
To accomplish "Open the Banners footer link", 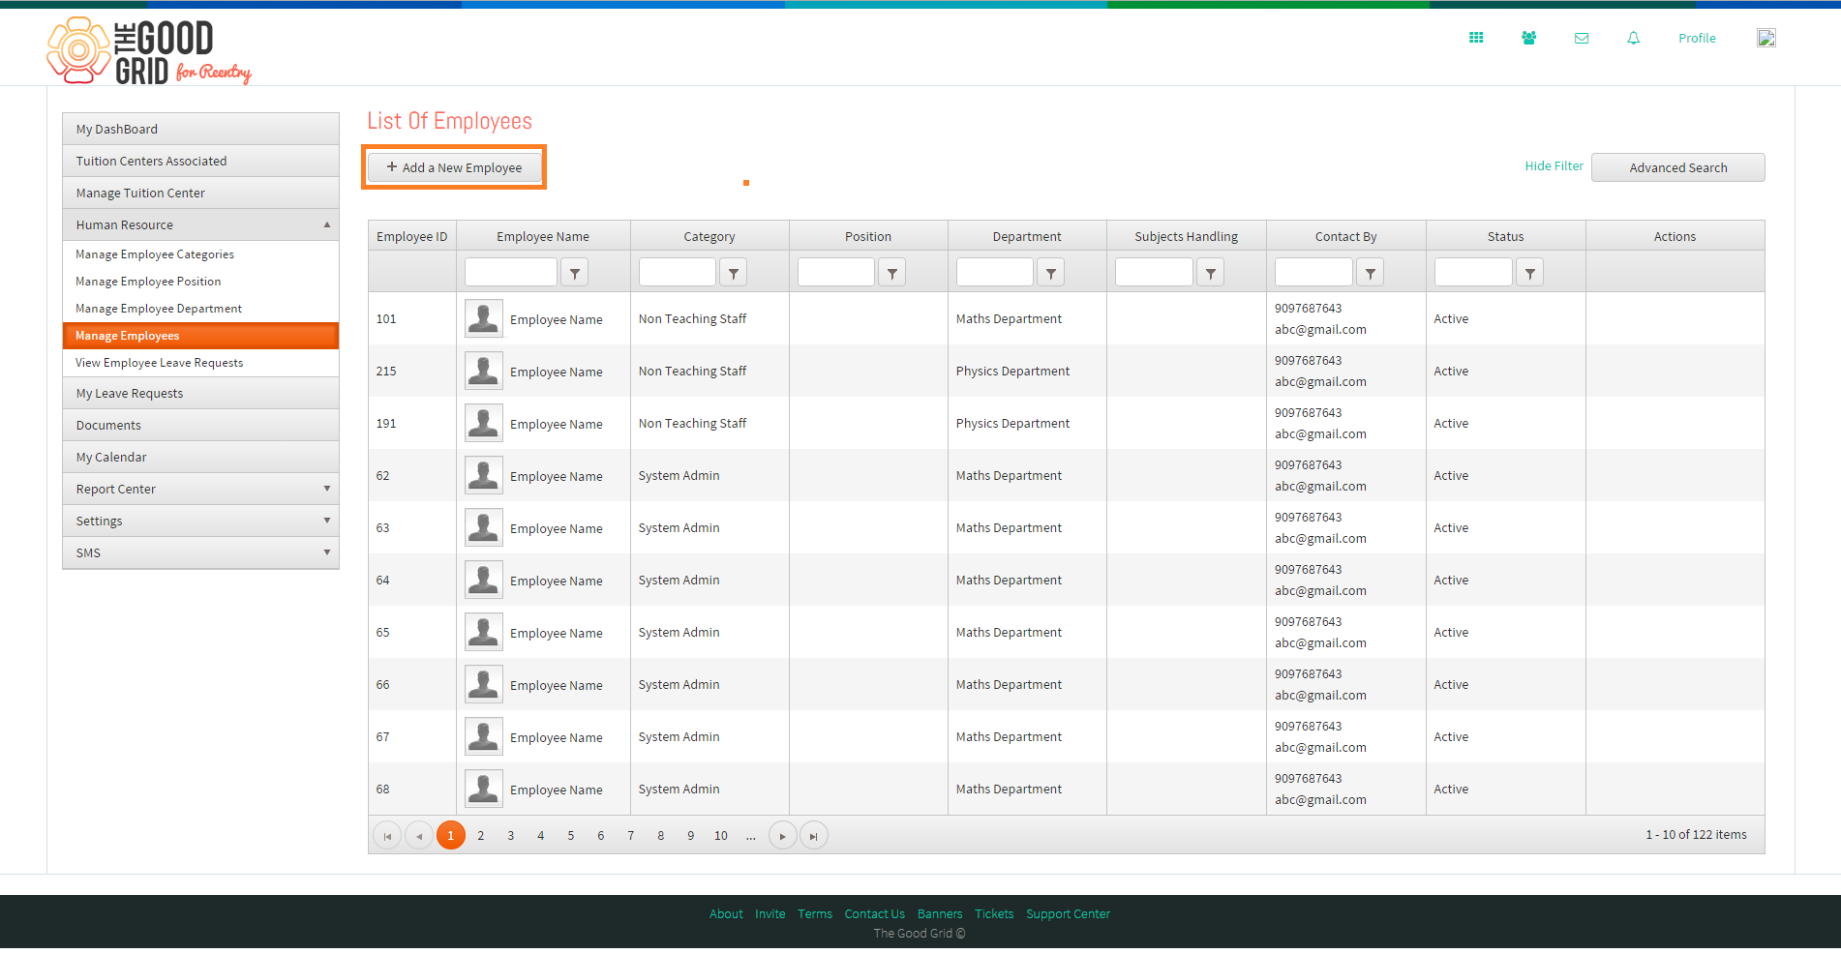I will 940,913.
